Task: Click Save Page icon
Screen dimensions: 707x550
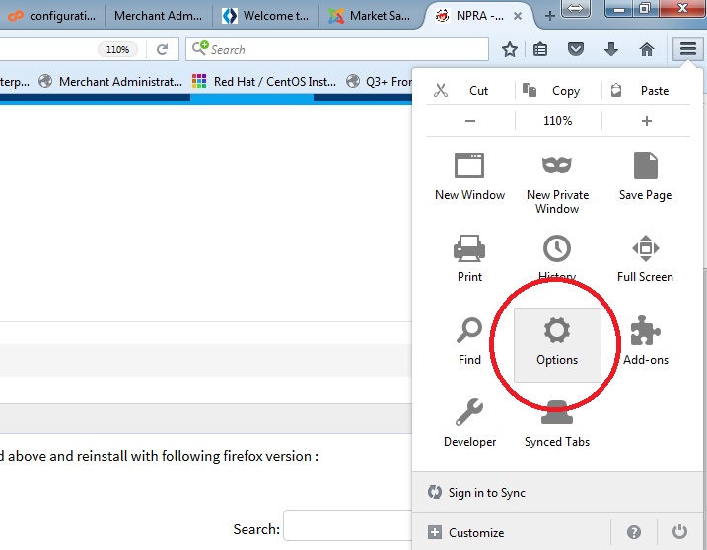Action: pos(645,166)
